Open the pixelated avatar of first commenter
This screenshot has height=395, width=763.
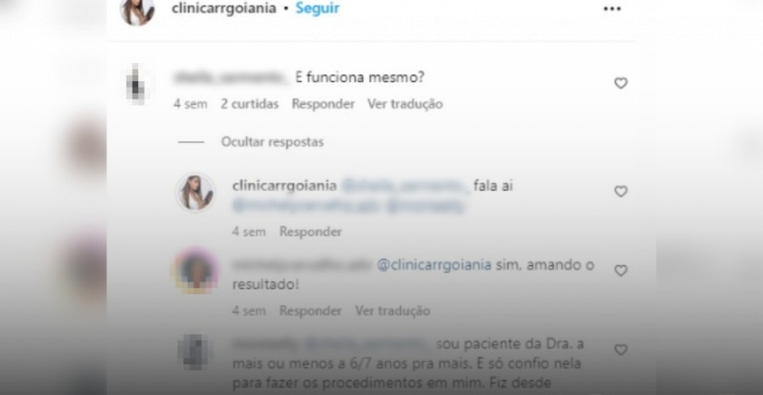tap(135, 84)
